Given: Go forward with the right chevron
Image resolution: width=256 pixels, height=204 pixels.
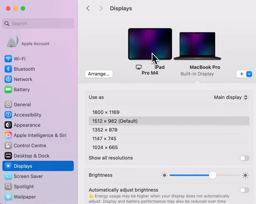Looking at the screenshot, I should point(101,8).
